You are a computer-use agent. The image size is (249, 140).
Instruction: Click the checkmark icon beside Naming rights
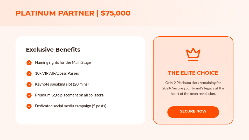tap(29, 63)
